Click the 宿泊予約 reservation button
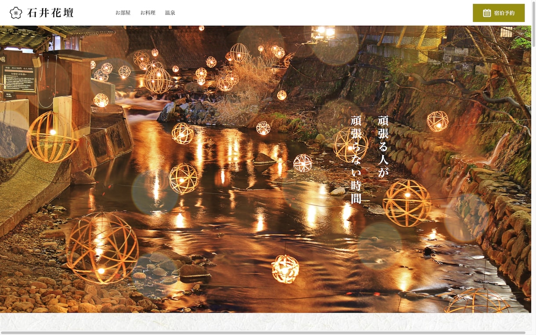This screenshot has height=335, width=536. (499, 13)
